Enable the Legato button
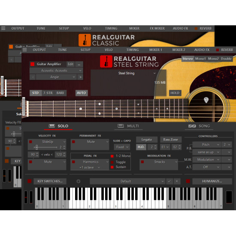This screenshot has width=236, height=236. pyautogui.click(x=147, y=140)
